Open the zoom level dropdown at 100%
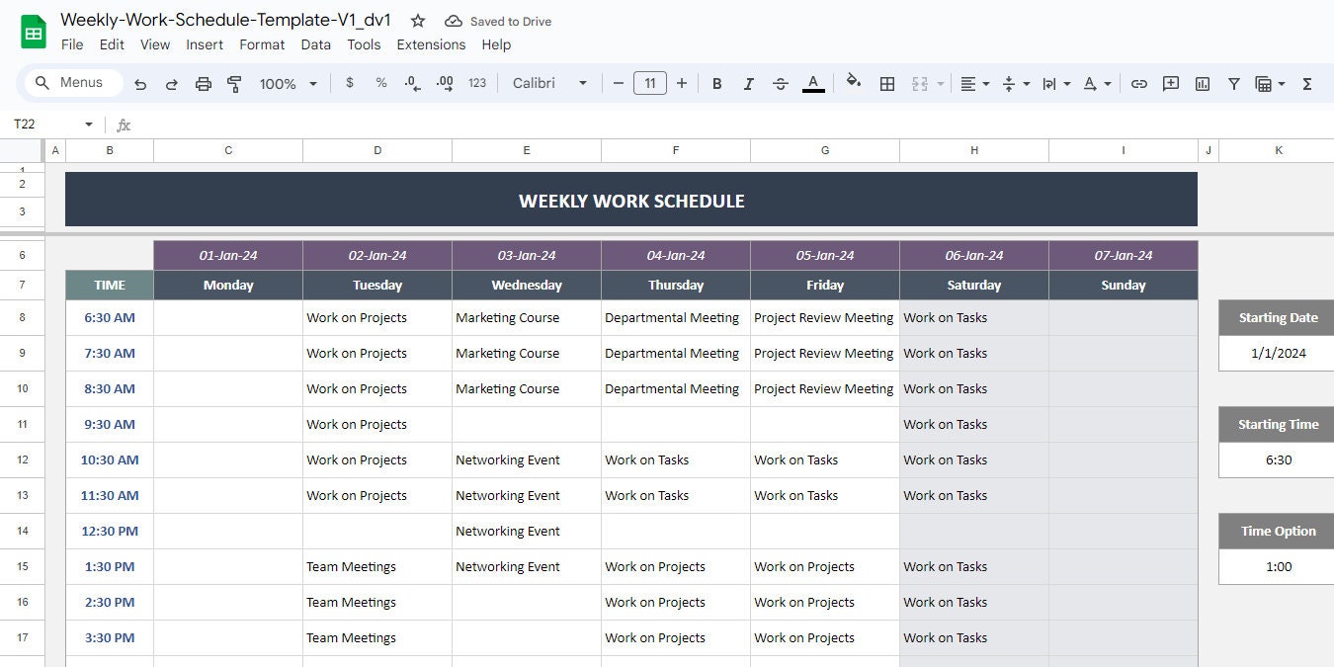The height and width of the screenshot is (667, 1334). [287, 83]
